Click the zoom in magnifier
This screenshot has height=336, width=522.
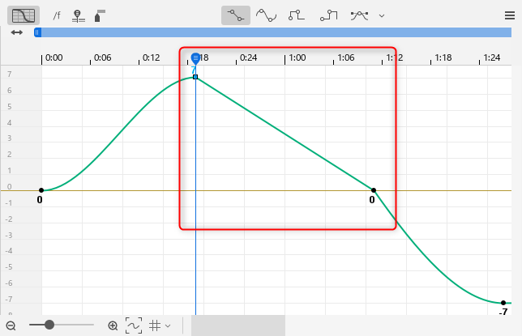point(113,325)
